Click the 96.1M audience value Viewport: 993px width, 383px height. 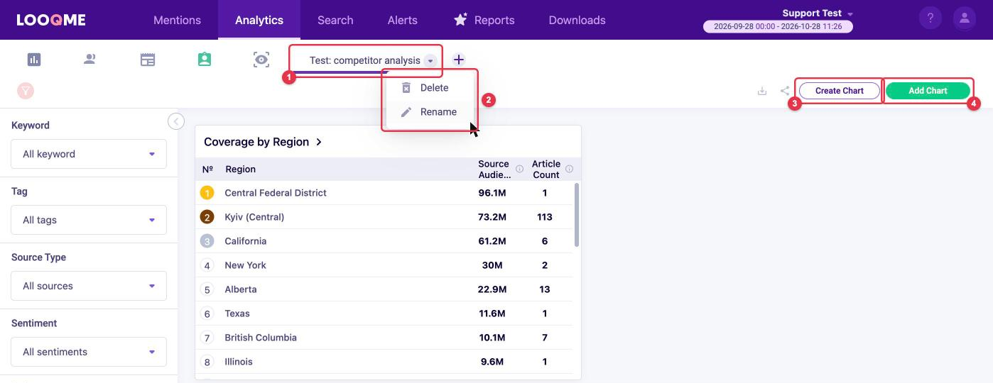(492, 193)
